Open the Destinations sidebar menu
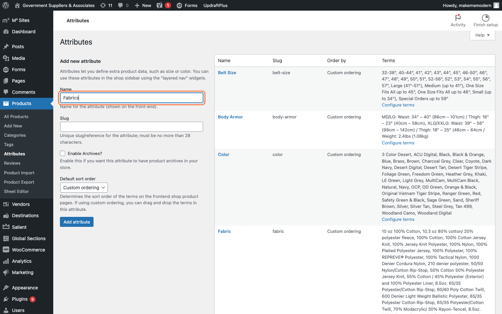This screenshot has width=502, height=314. (x=25, y=216)
